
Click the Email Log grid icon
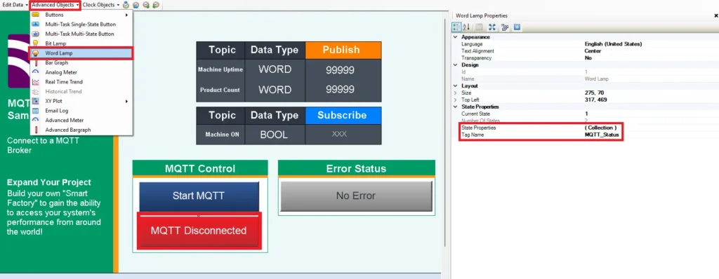pos(35,111)
